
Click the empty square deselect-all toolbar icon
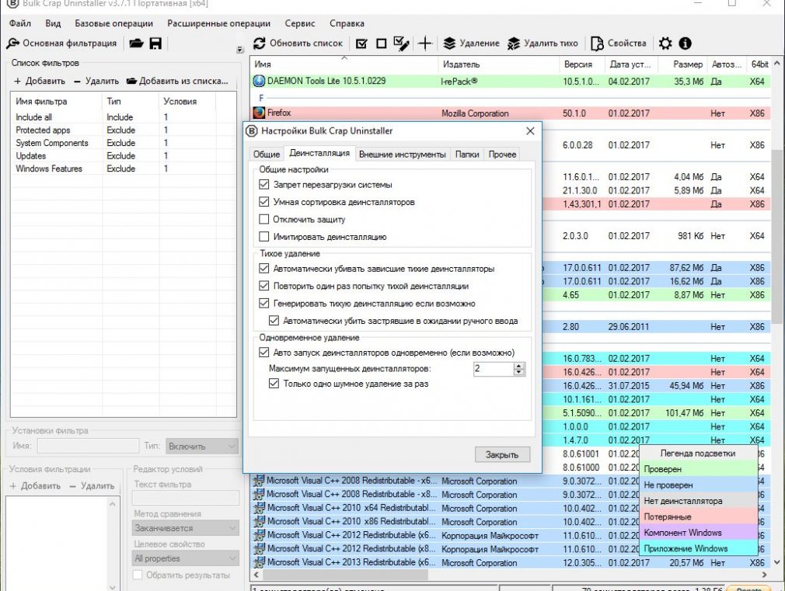(381, 44)
